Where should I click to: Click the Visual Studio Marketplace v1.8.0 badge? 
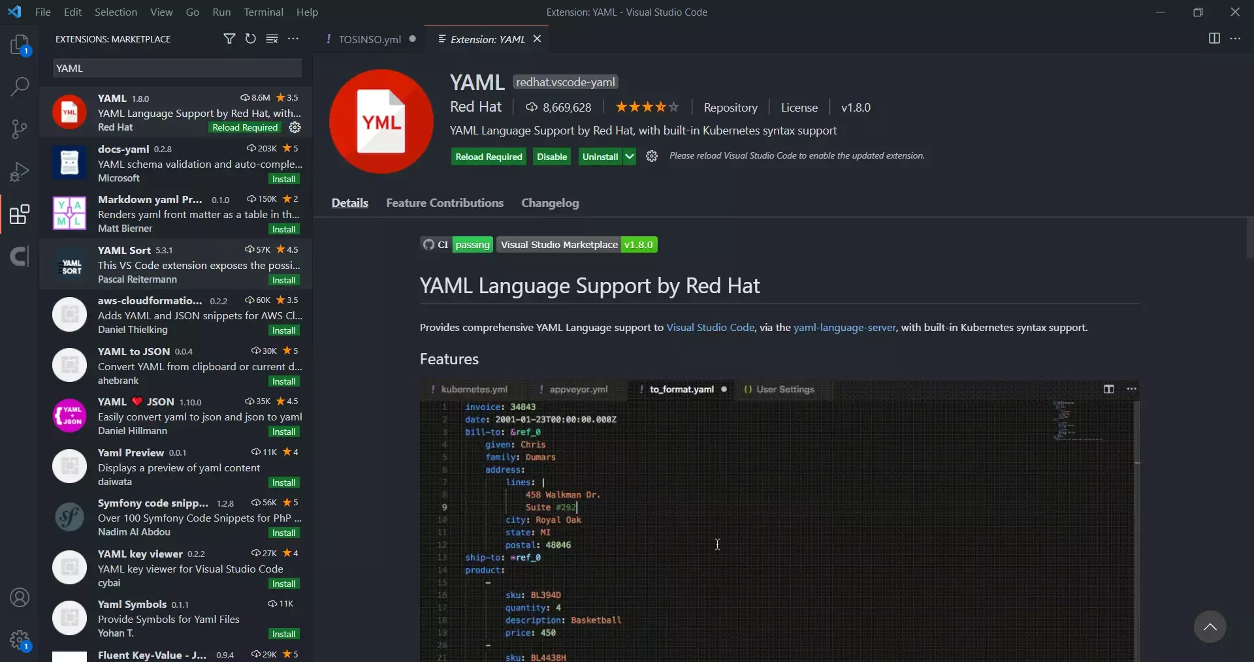click(x=577, y=245)
